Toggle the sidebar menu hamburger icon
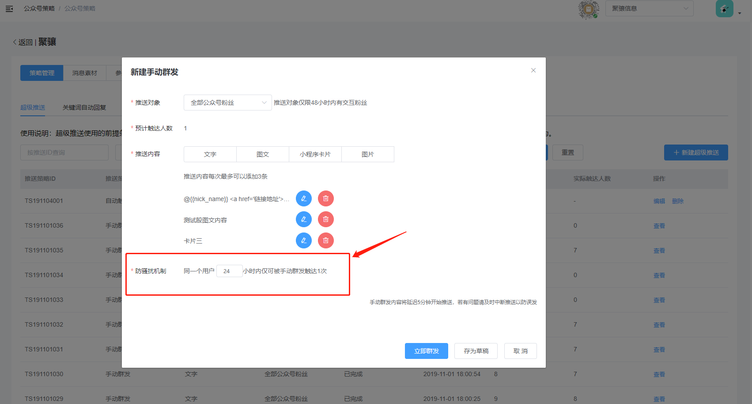This screenshot has height=404, width=752. [x=9, y=9]
